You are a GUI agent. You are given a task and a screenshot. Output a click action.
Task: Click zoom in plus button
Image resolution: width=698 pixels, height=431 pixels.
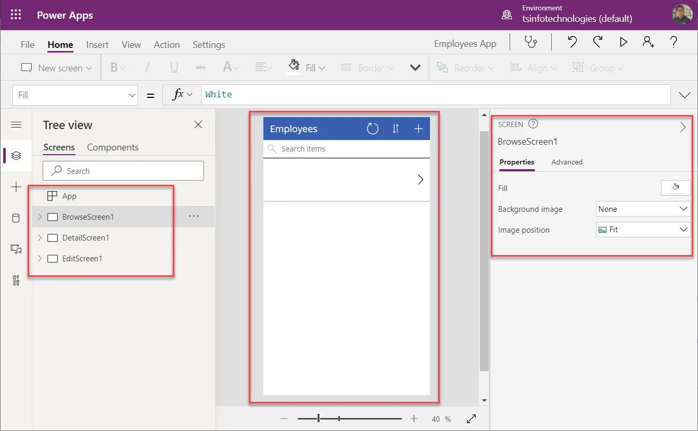tap(414, 419)
